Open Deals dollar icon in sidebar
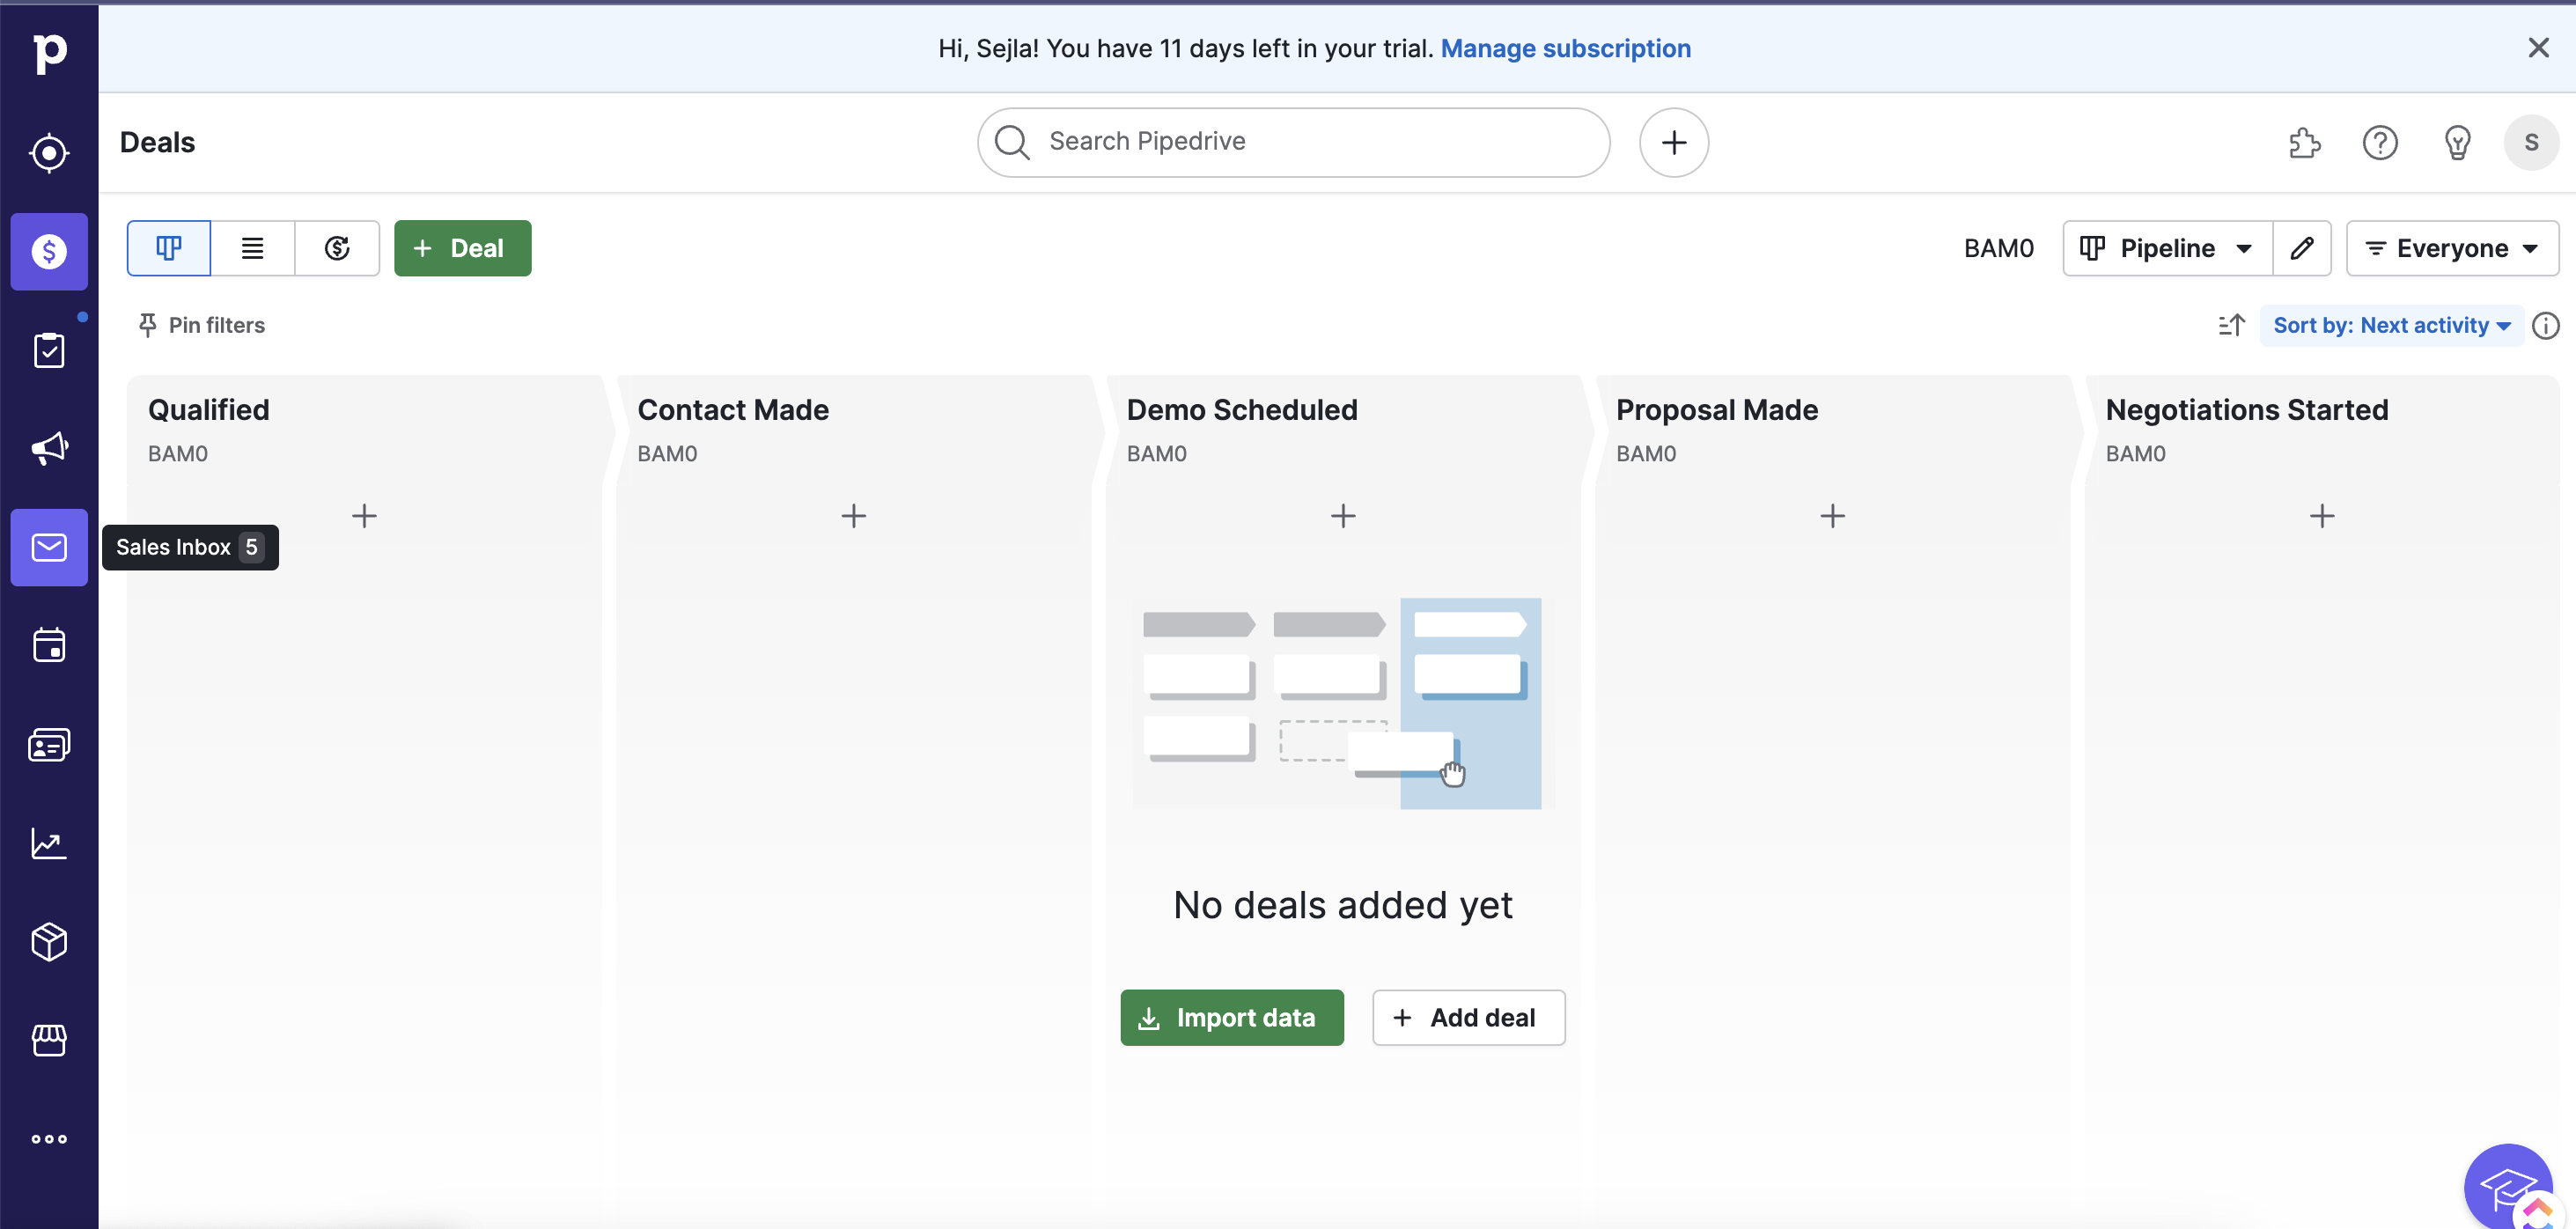 pyautogui.click(x=49, y=251)
